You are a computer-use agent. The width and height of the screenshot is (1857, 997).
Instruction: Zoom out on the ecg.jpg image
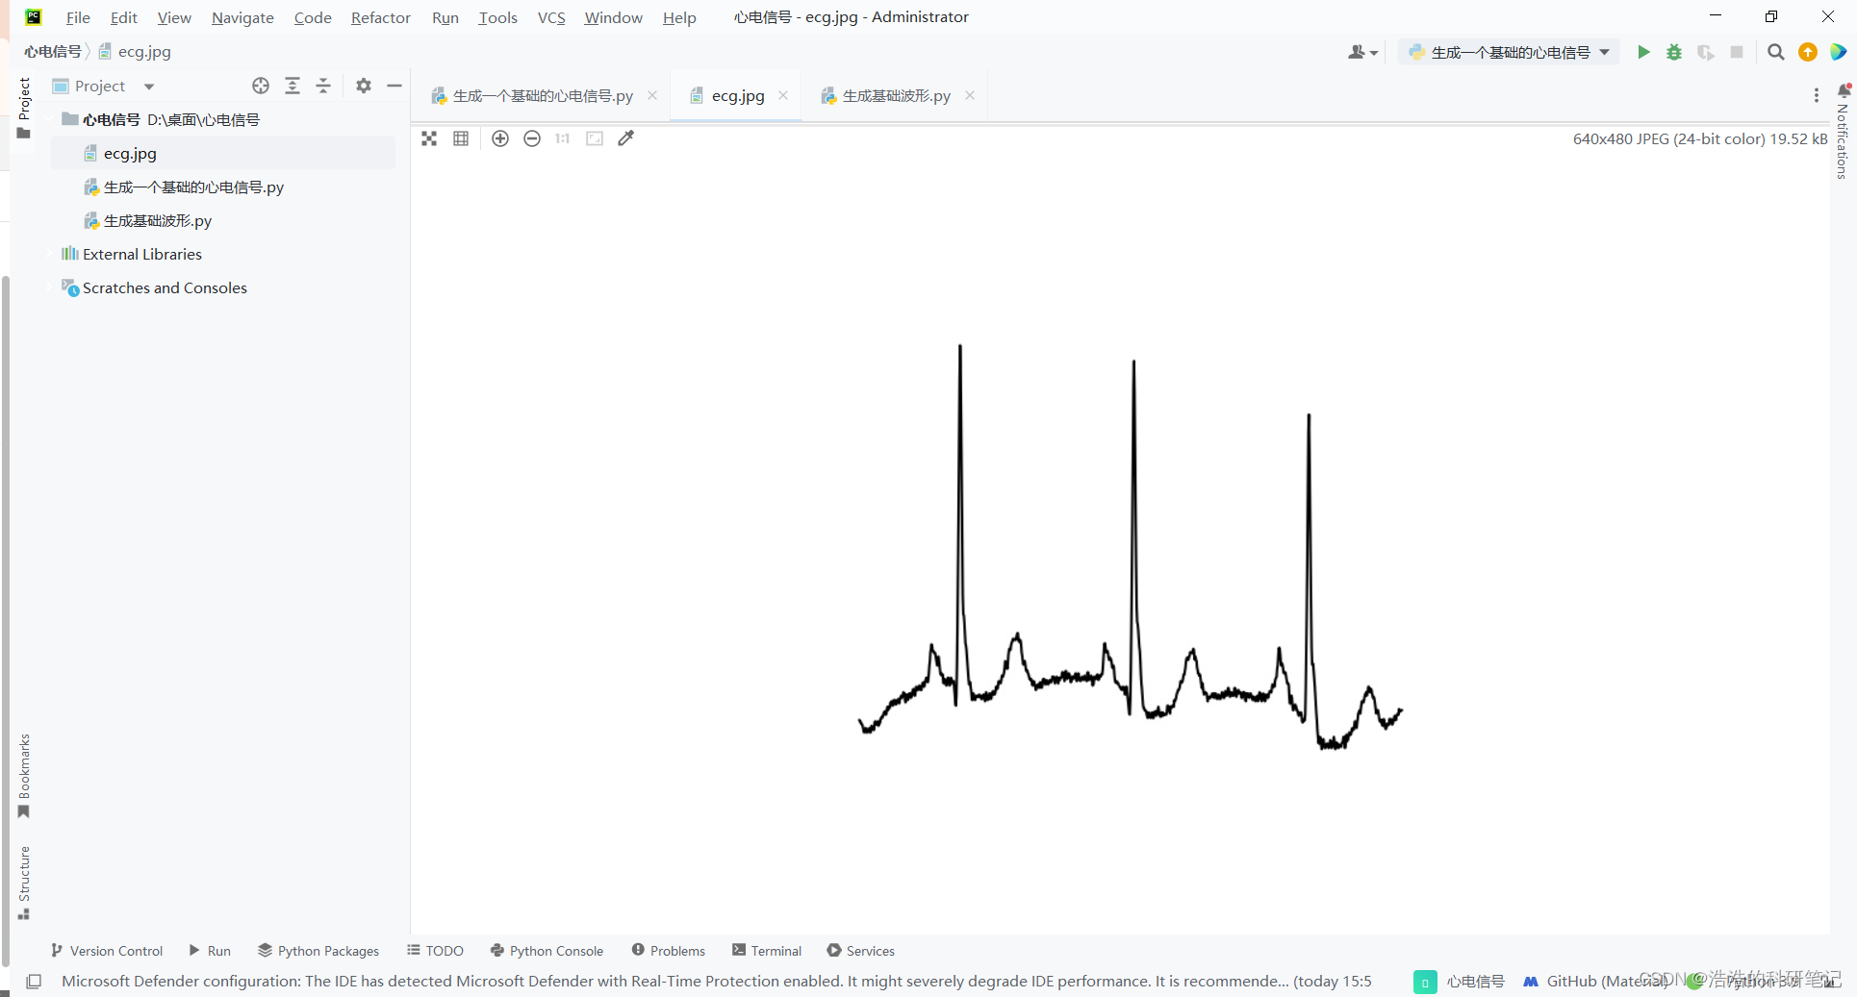point(532,138)
